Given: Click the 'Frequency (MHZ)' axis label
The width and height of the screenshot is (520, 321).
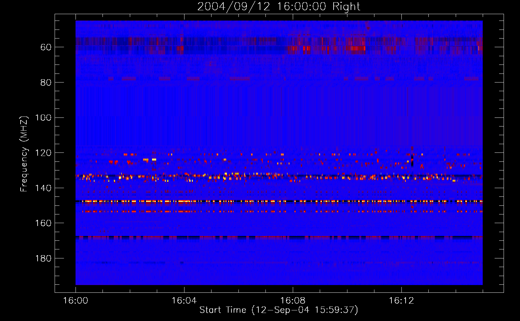Looking at the screenshot, I should tap(24, 154).
